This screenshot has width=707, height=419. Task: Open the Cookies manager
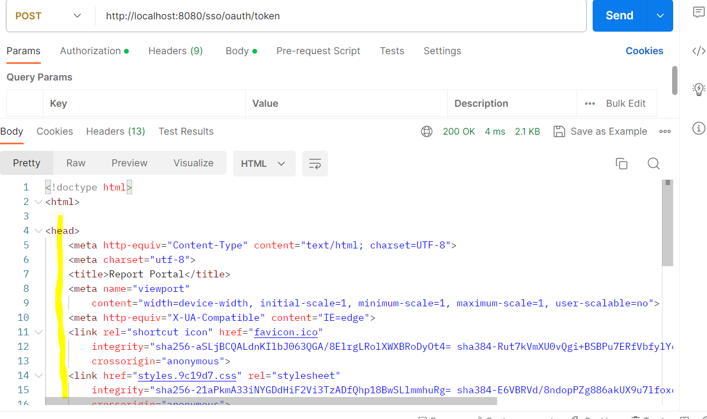tap(644, 50)
